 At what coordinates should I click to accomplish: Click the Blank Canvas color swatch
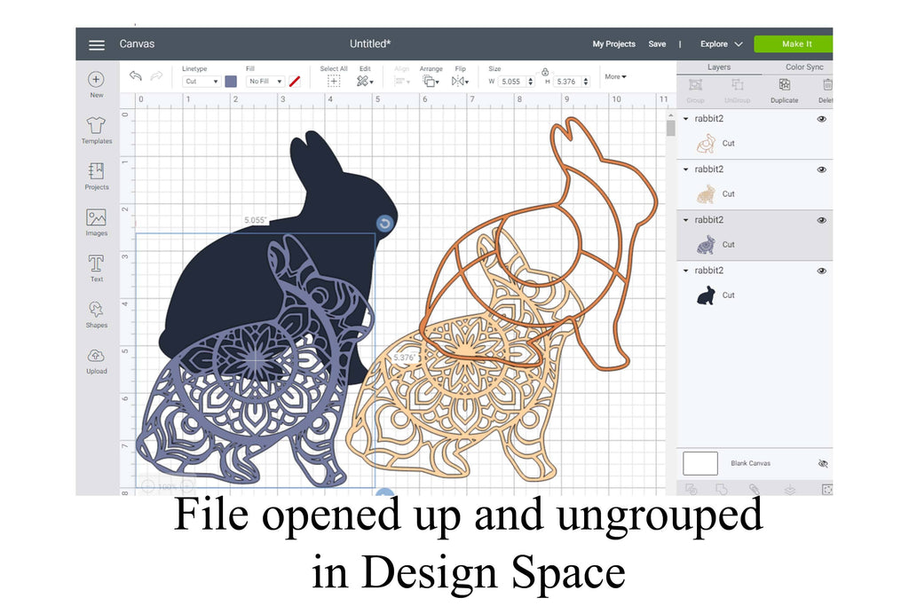pyautogui.click(x=700, y=463)
